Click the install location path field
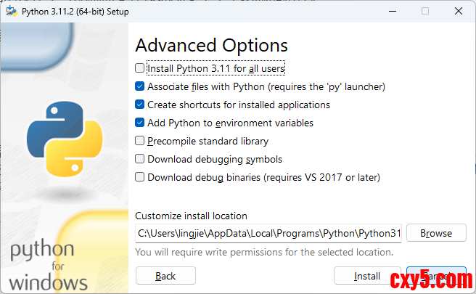Screen dimensions: 476x294 pyautogui.click(x=268, y=233)
